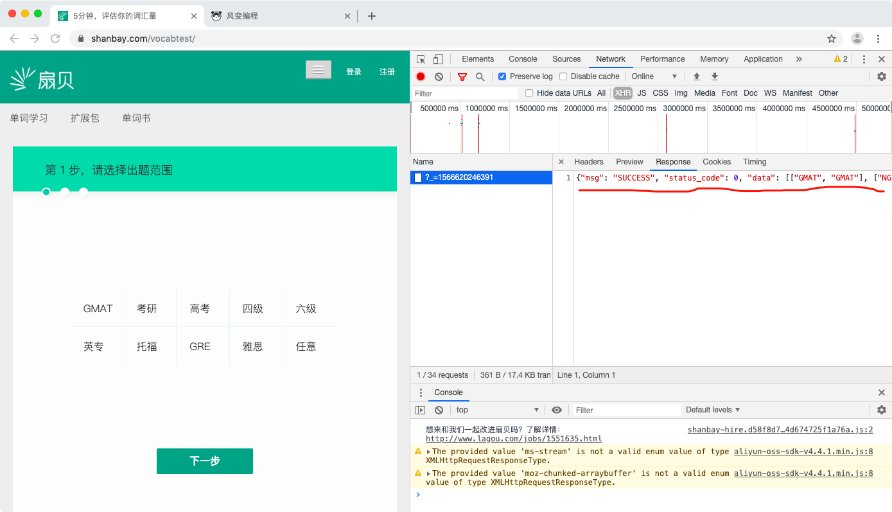Go back in browser history
Image resolution: width=892 pixels, height=512 pixels.
[x=14, y=39]
